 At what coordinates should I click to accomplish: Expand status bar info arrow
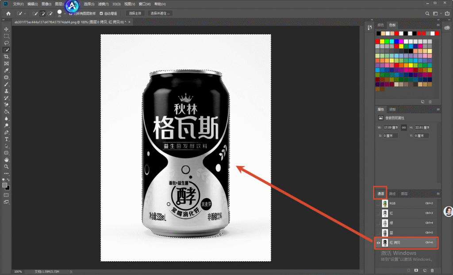71,271
